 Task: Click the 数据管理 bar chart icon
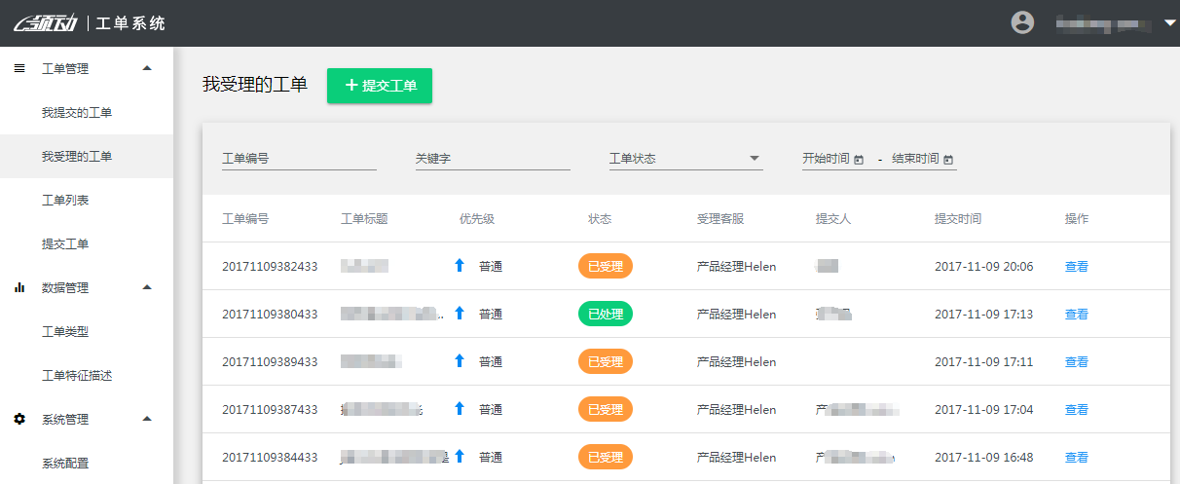19,287
